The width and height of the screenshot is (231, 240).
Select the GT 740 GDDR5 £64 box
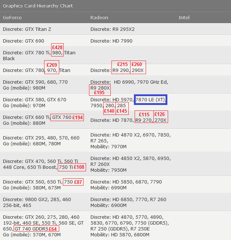[x=36, y=229]
